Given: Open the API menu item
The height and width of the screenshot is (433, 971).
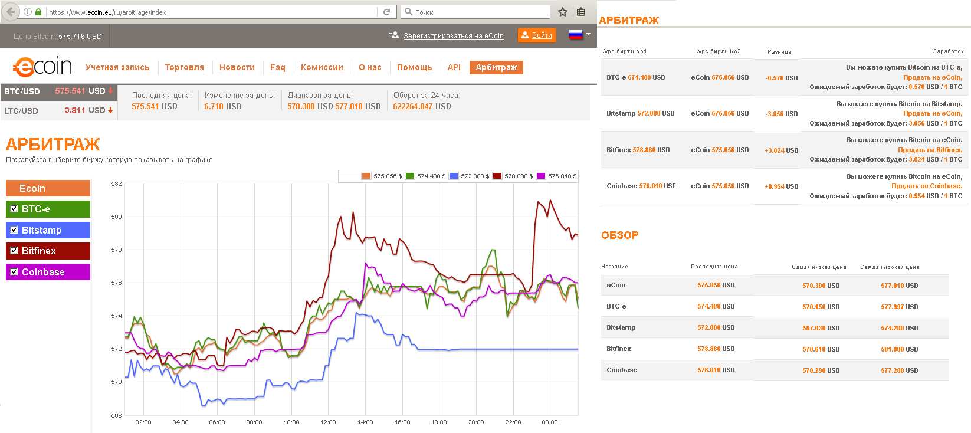Looking at the screenshot, I should coord(454,67).
